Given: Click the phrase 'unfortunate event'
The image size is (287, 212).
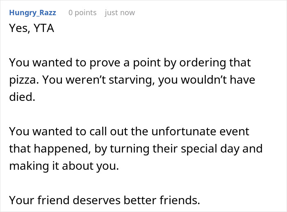Looking at the screenshot, I should click(x=200, y=131).
